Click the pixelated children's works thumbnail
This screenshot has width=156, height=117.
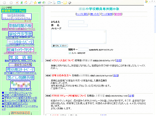pyautogui.click(x=20, y=84)
